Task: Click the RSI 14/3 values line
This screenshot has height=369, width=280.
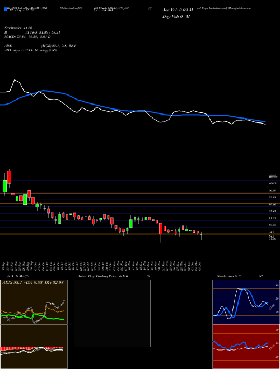Action: [x=32, y=32]
